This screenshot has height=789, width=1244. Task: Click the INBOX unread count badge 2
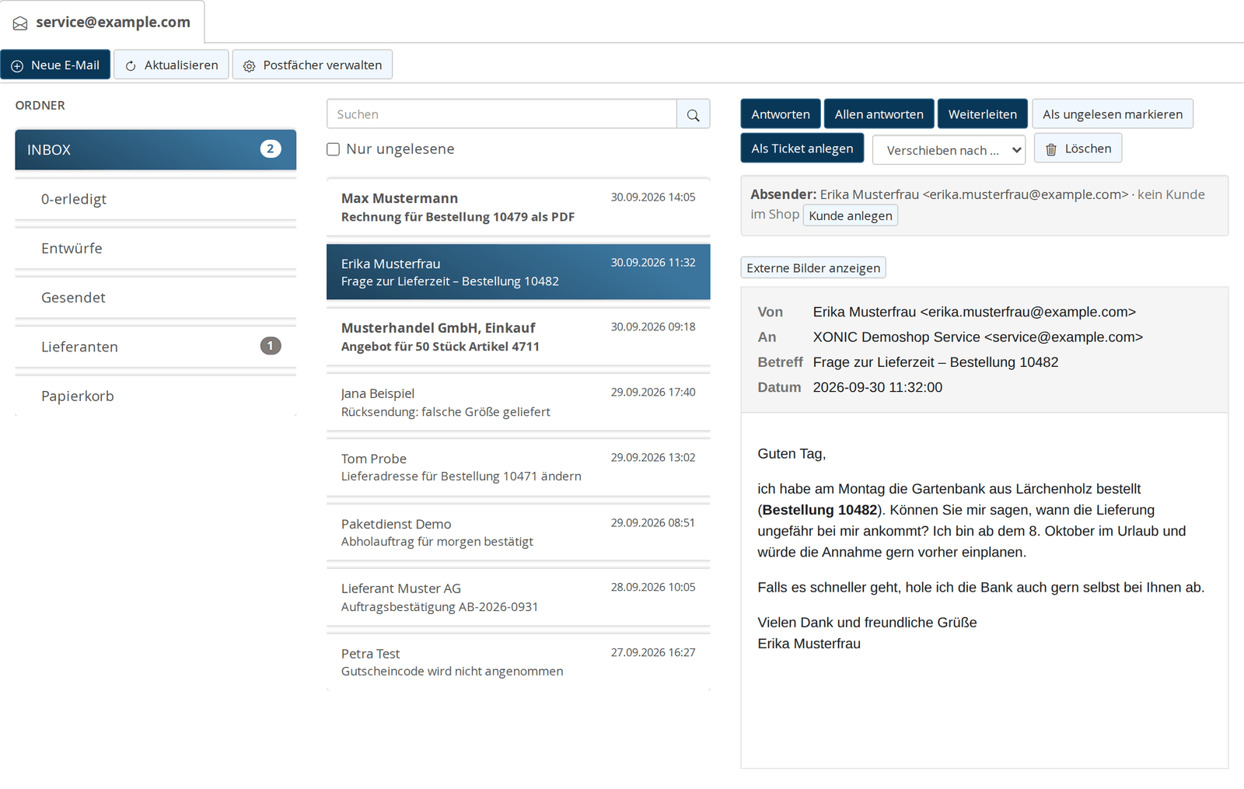click(x=271, y=148)
